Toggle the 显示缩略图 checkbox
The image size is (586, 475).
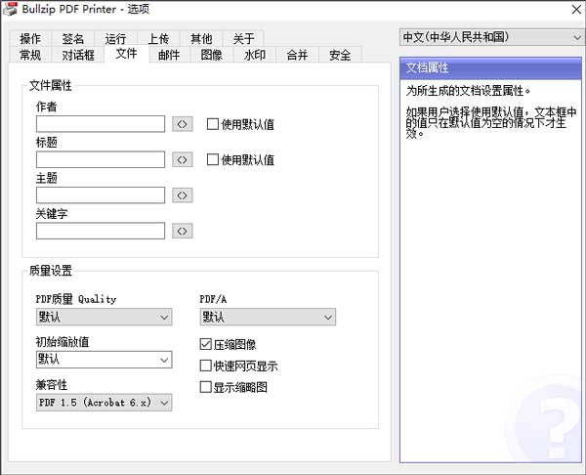click(205, 387)
